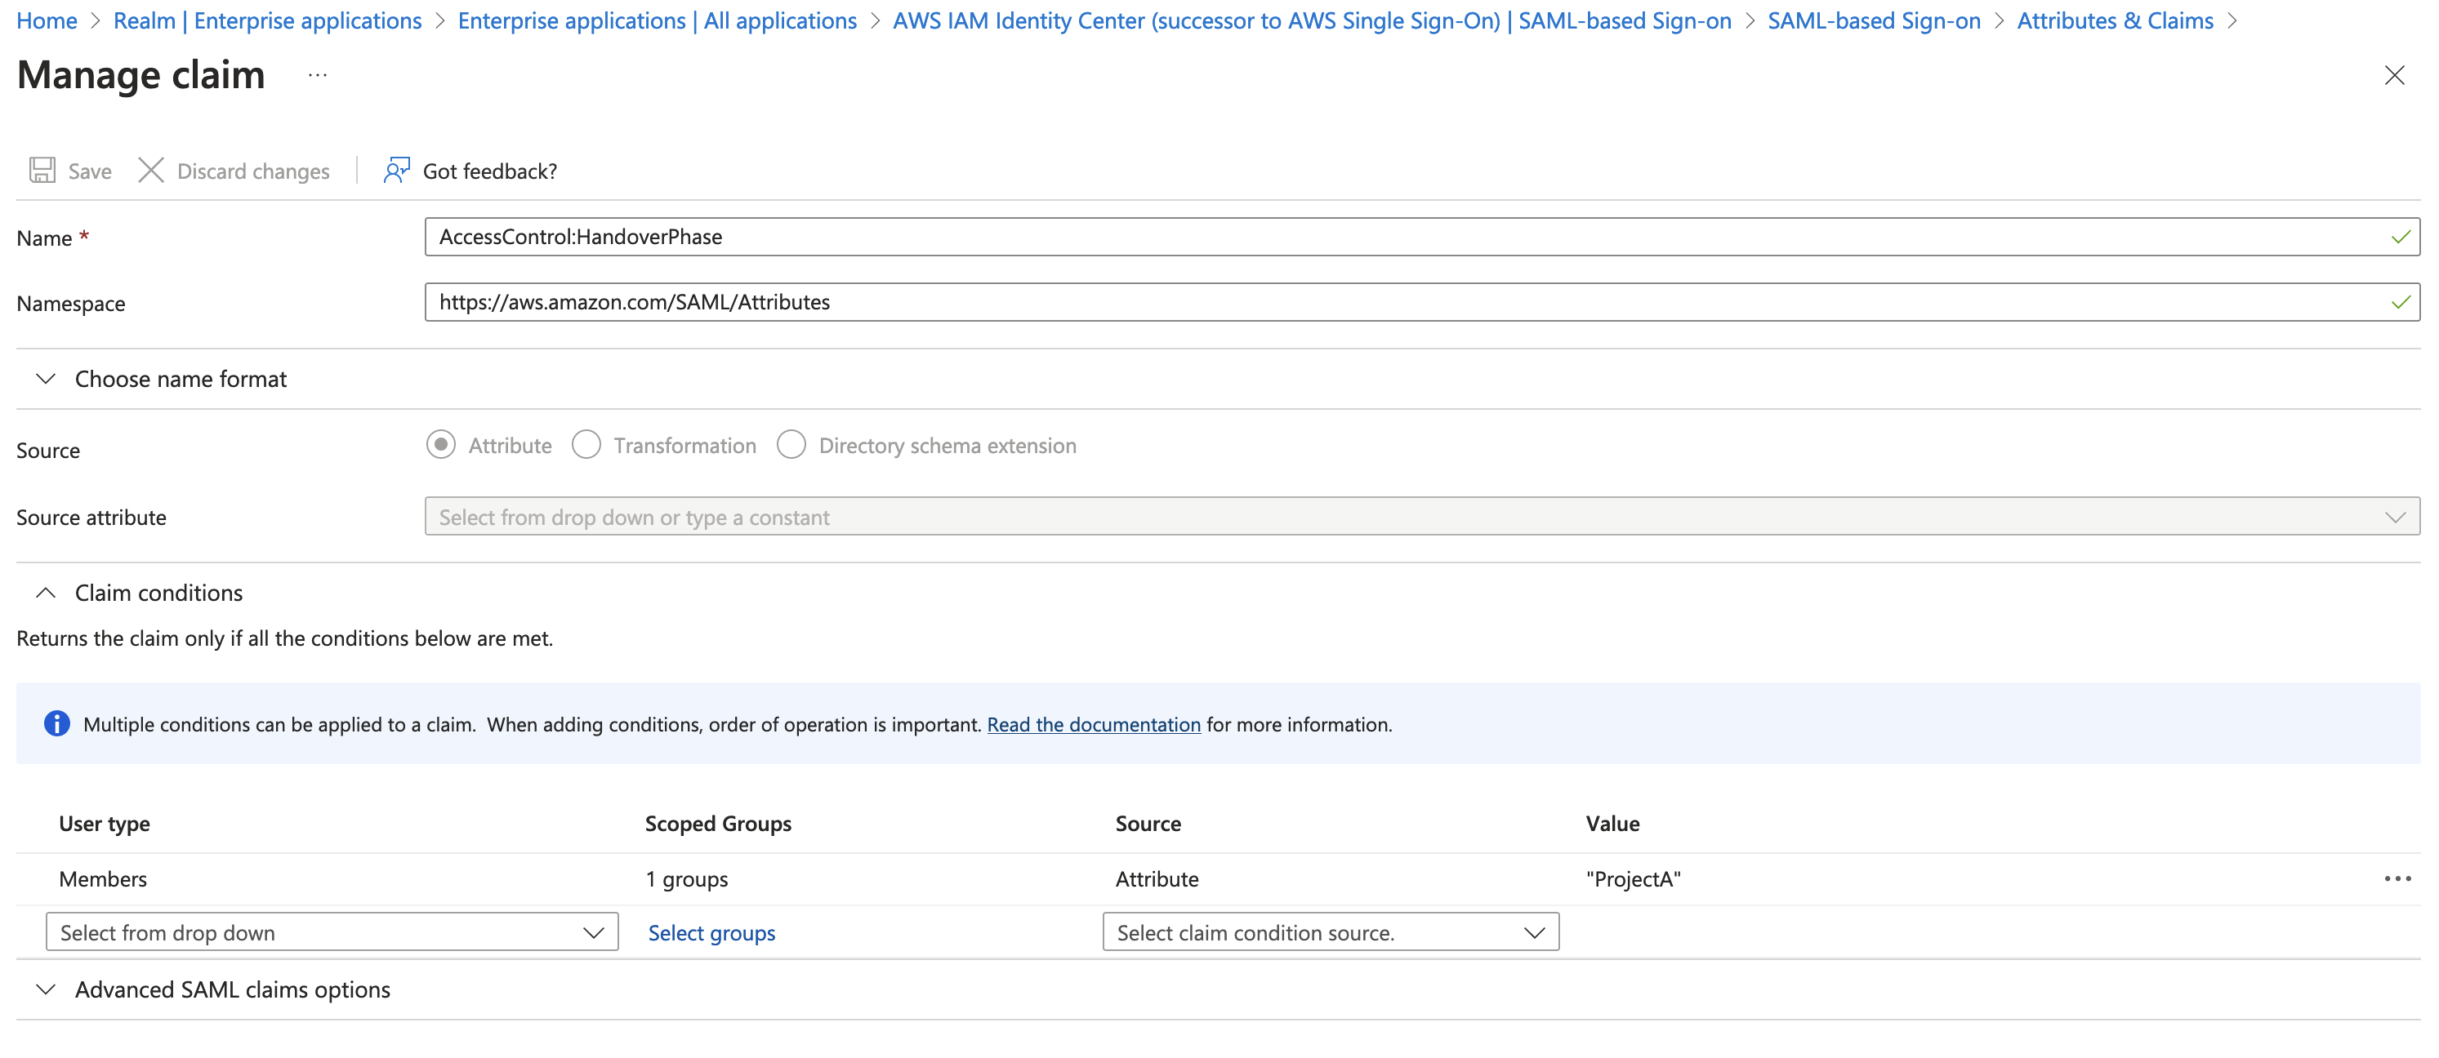Click the Save icon
Image resolution: width=2439 pixels, height=1058 pixels.
click(x=42, y=171)
